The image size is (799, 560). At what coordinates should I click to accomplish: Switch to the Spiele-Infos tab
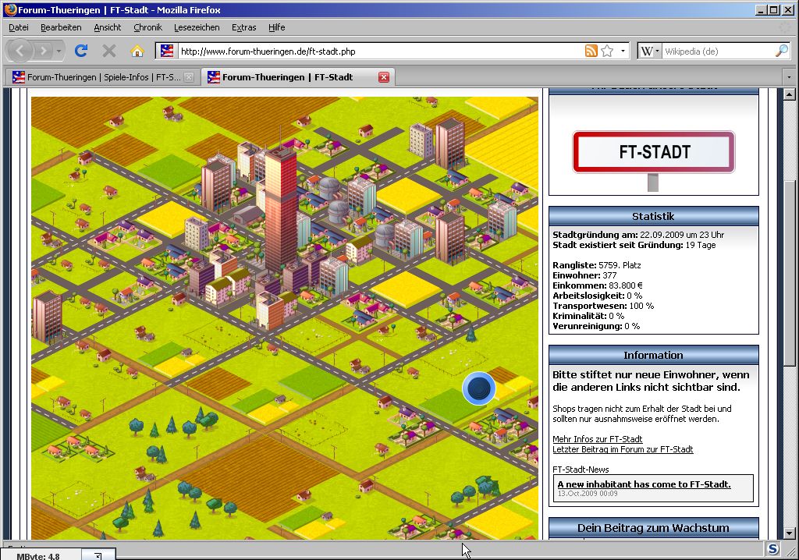[x=102, y=77]
